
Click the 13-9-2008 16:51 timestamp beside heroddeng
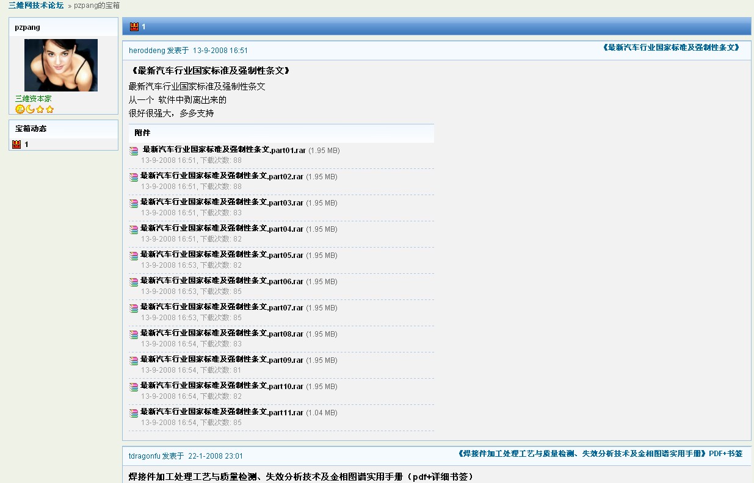click(220, 51)
